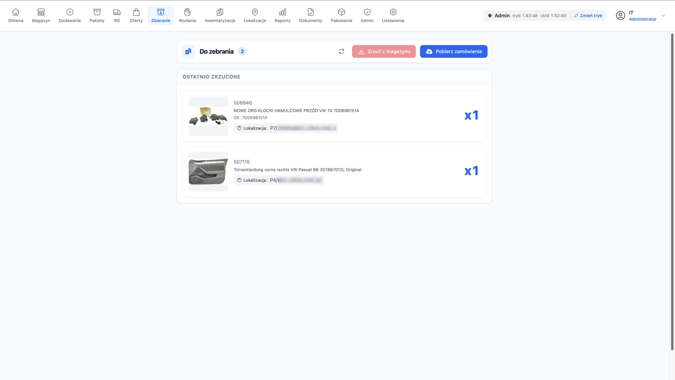Image resolution: width=675 pixels, height=380 pixels.
Task: Open the Dokumenty file icon
Action: [311, 12]
